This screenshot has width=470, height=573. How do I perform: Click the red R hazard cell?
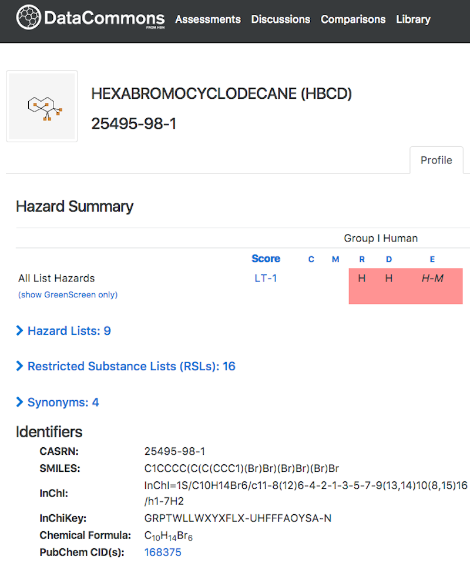[x=362, y=279]
